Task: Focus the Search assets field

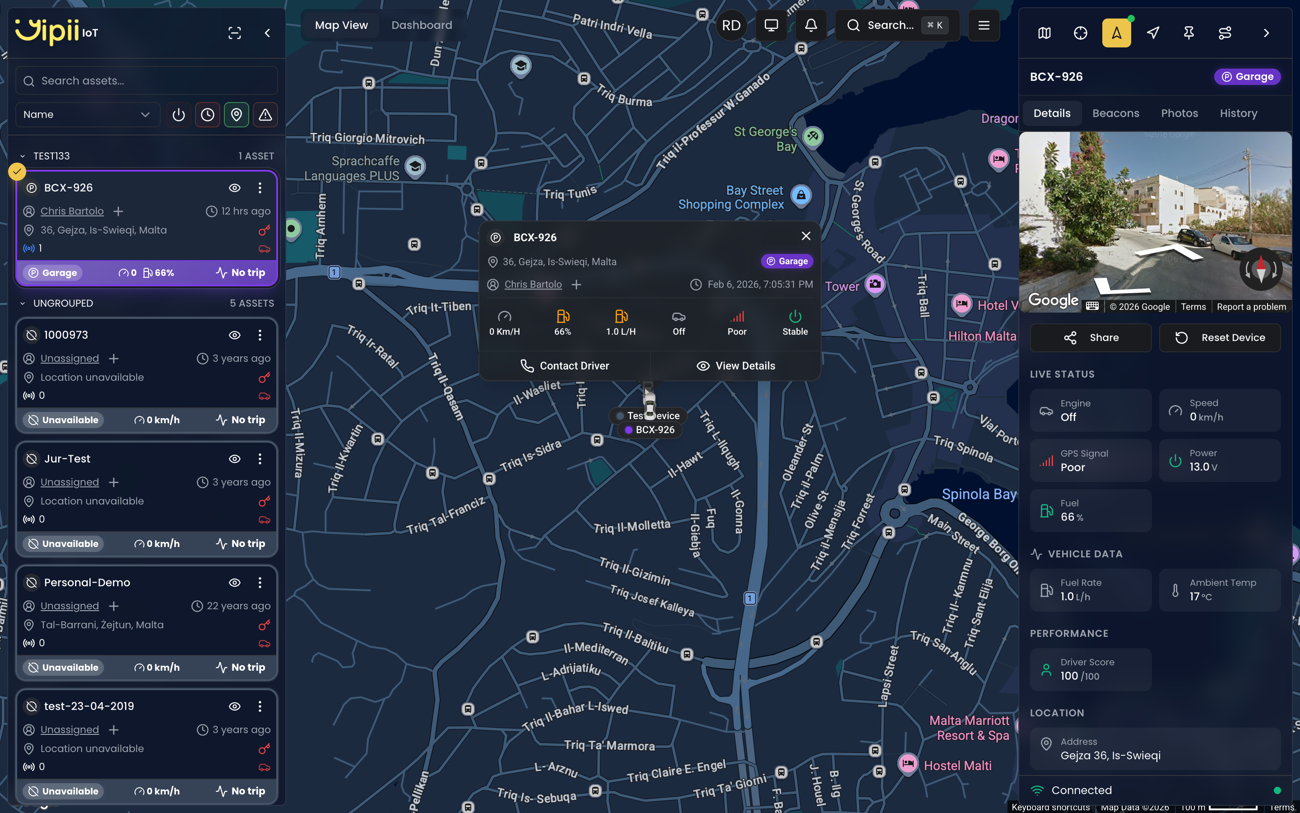Action: point(146,81)
